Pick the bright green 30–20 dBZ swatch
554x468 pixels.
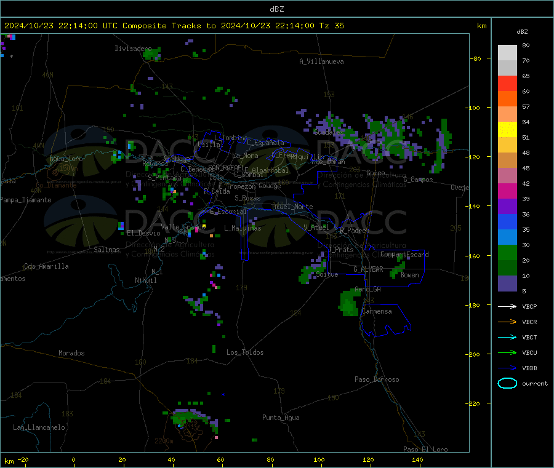tap(507, 252)
